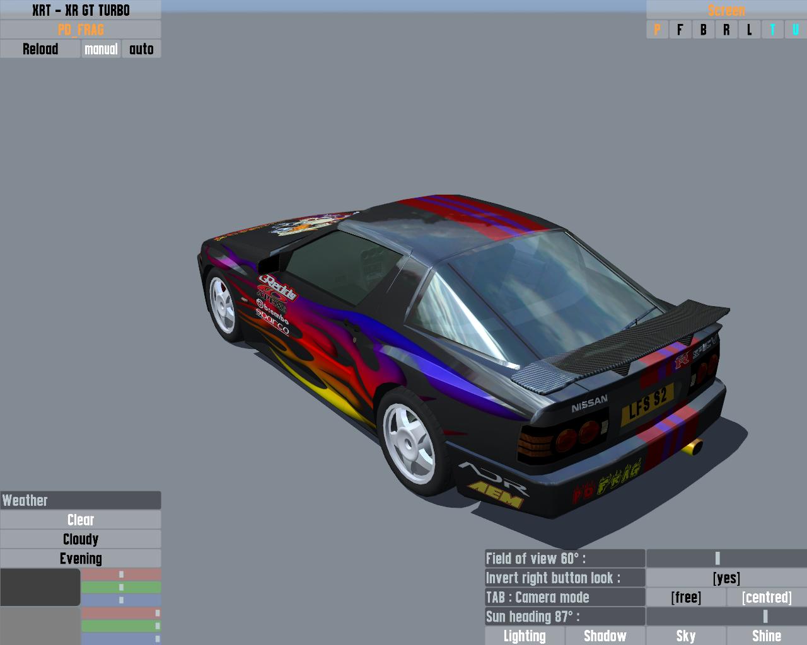Choose the B view option
Screen dimensions: 807x645
[x=703, y=30]
